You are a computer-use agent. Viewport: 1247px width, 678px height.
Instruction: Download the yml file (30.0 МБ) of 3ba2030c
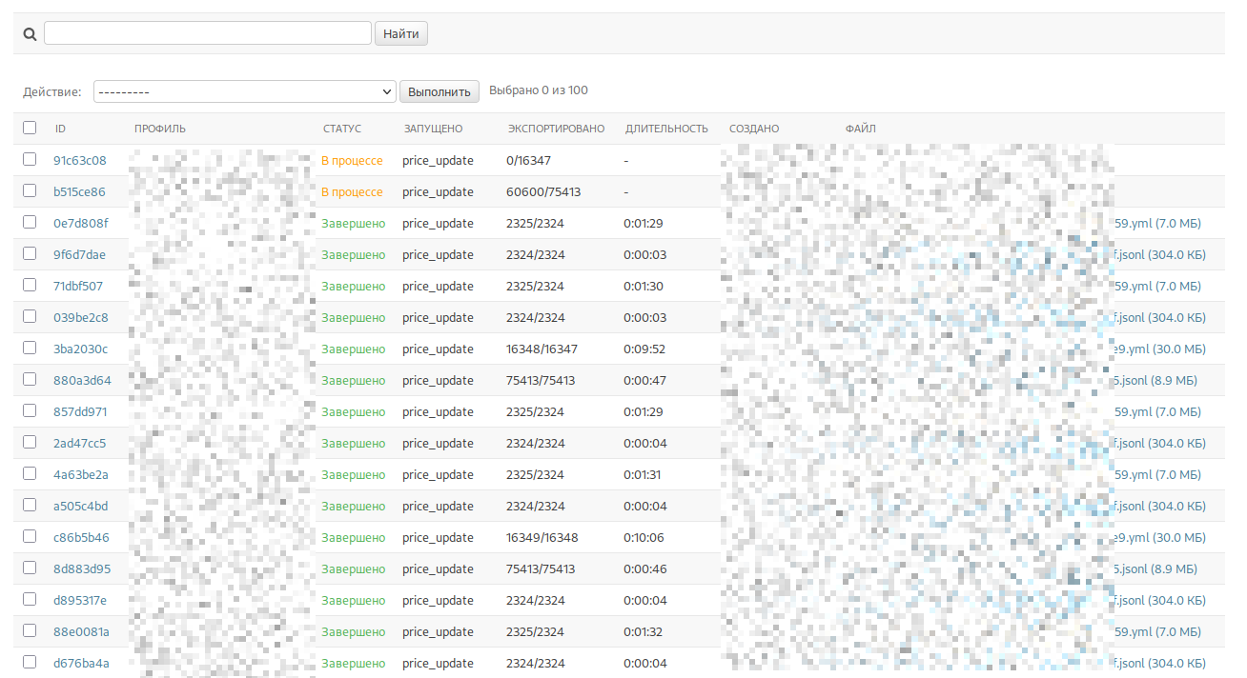(x=1156, y=349)
